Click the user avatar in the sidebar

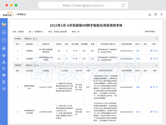tap(4, 24)
